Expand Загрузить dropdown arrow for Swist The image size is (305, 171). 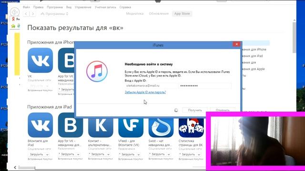click(x=169, y=154)
